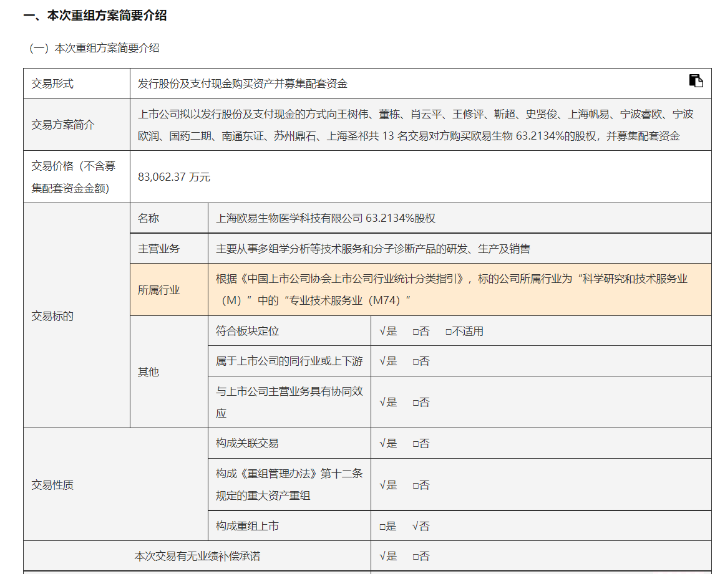Click the 构成重组上市 label

[x=247, y=526]
